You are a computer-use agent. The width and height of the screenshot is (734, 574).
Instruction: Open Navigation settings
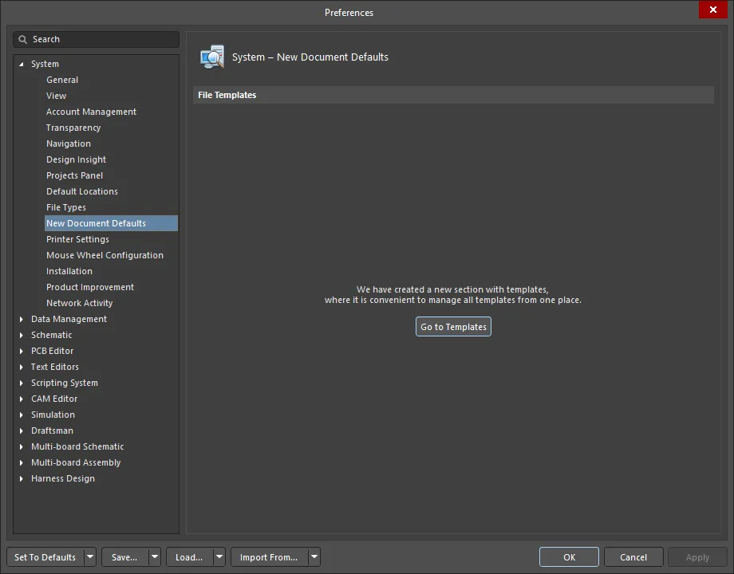click(69, 143)
